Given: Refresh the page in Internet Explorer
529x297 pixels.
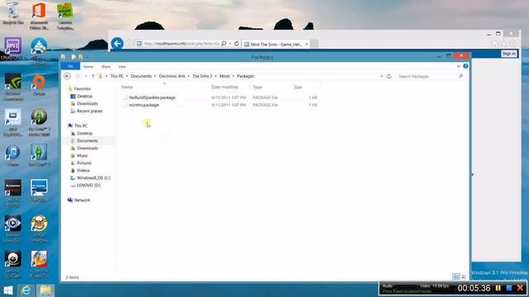Looking at the screenshot, I should tap(237, 44).
